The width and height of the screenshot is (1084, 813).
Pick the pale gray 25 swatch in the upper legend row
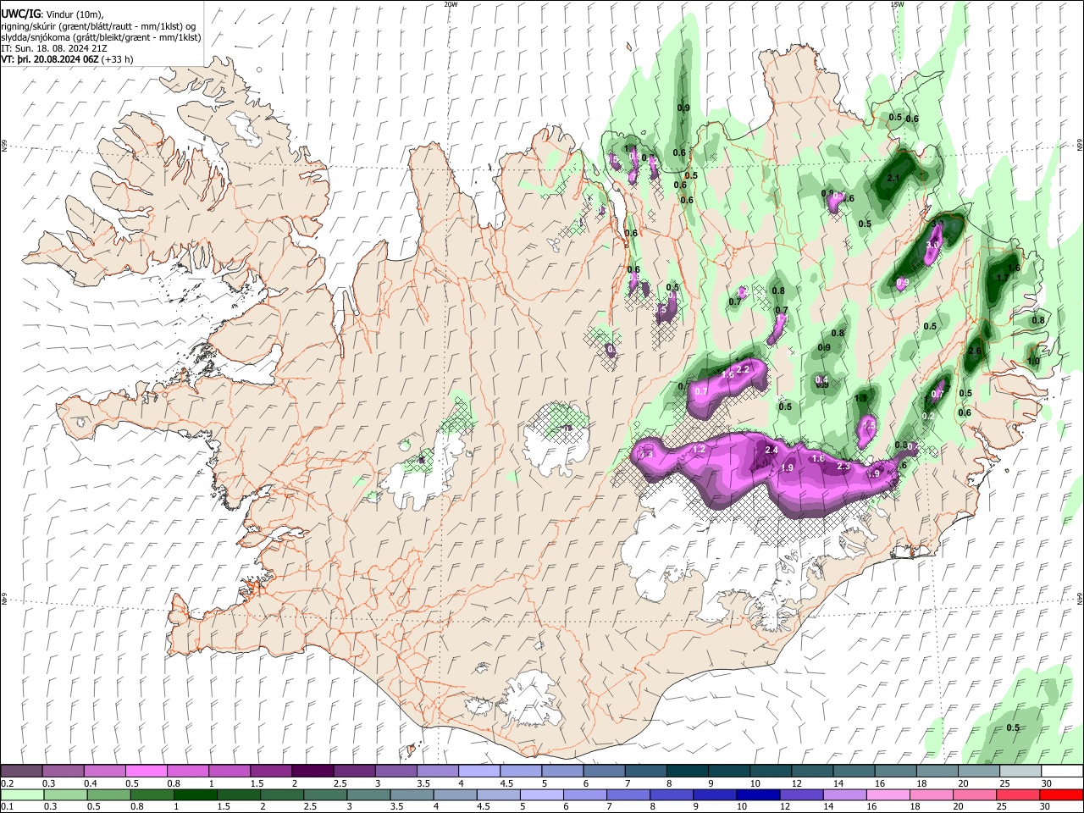pyautogui.click(x=1020, y=772)
